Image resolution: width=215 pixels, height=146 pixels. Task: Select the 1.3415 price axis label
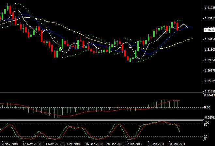(x=210, y=39)
